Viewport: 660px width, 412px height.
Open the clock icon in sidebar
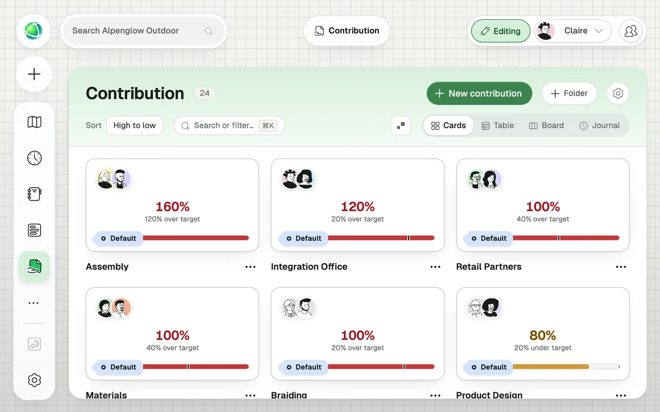(x=34, y=158)
